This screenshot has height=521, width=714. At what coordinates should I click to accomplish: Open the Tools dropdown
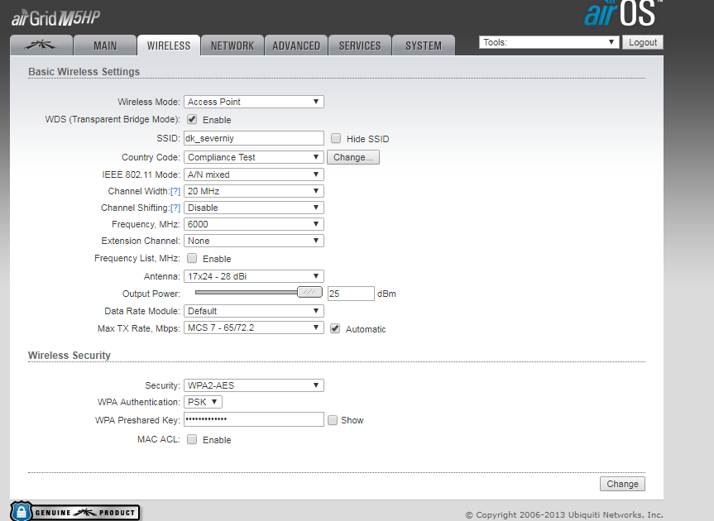[549, 42]
